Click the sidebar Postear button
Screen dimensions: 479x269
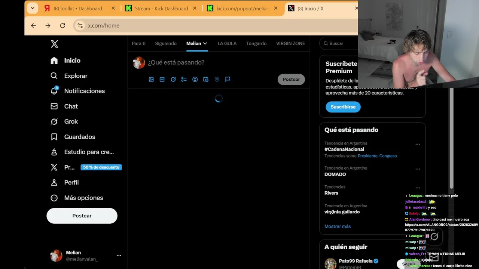click(82, 216)
